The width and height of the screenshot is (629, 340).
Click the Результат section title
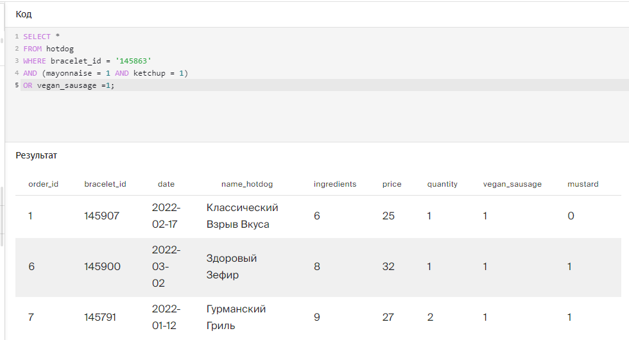click(x=37, y=155)
